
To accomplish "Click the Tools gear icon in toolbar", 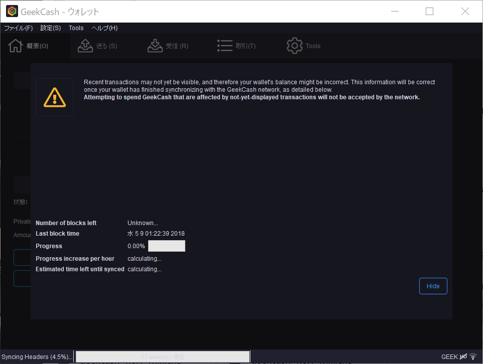I will [294, 46].
